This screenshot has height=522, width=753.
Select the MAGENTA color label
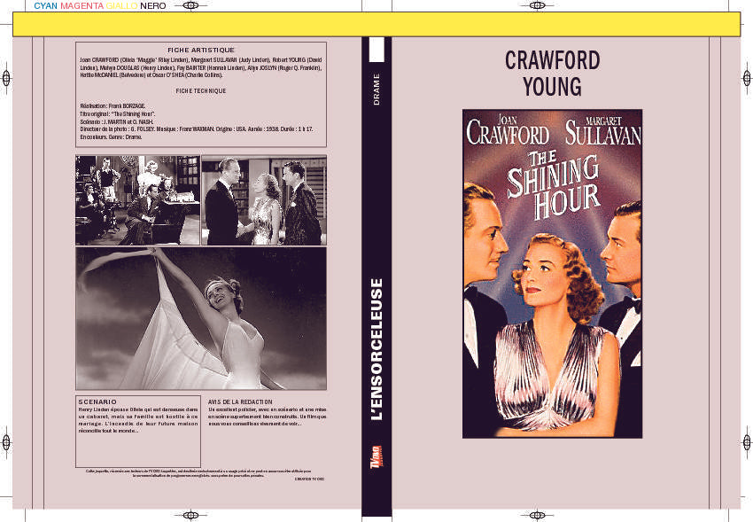(x=83, y=5)
